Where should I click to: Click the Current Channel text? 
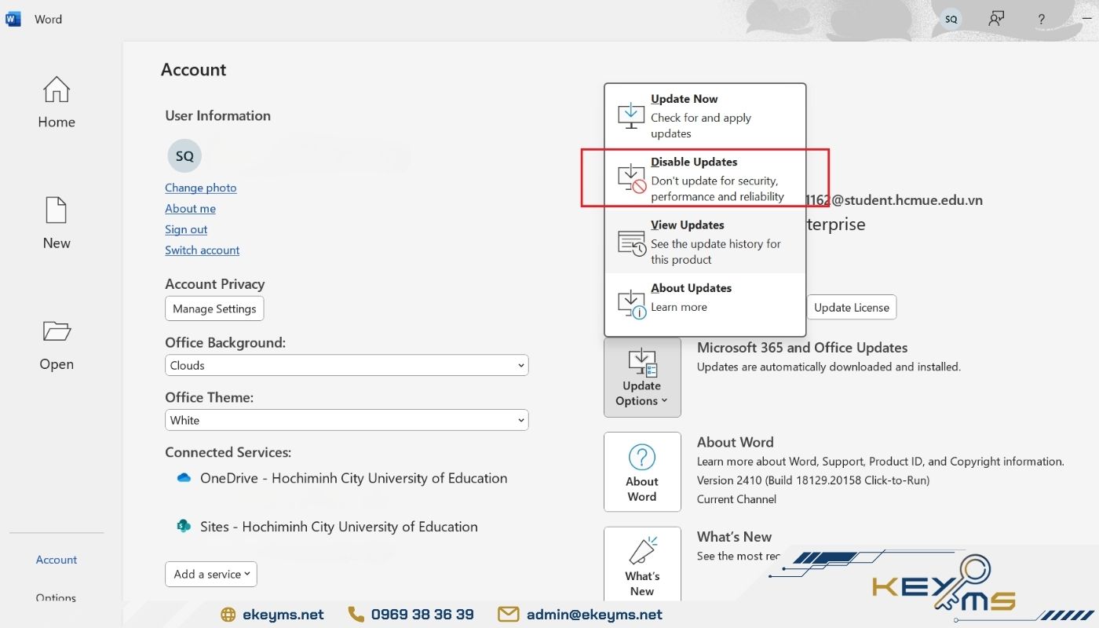pyautogui.click(x=736, y=499)
